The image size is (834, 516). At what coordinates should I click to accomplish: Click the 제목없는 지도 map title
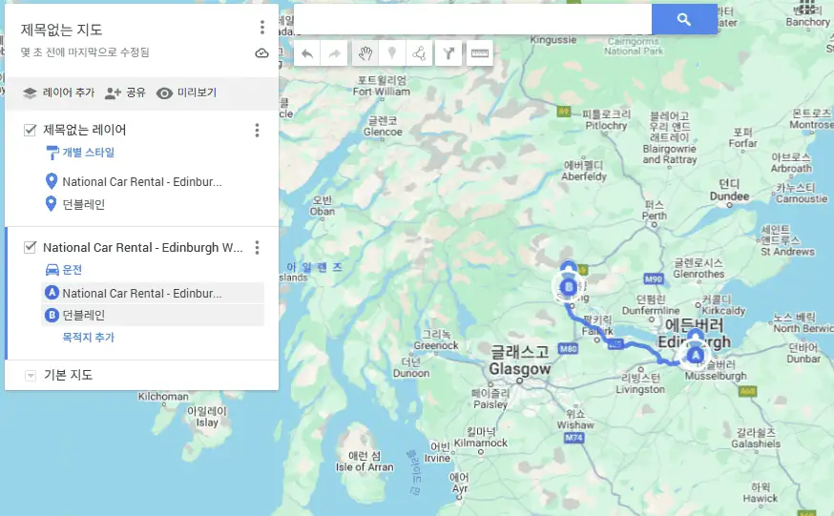click(x=62, y=30)
